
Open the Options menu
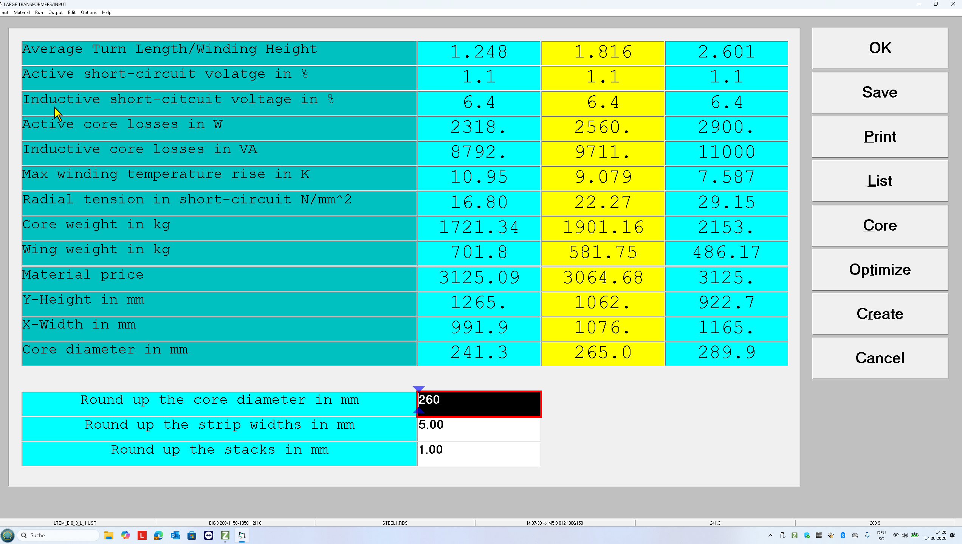89,12
